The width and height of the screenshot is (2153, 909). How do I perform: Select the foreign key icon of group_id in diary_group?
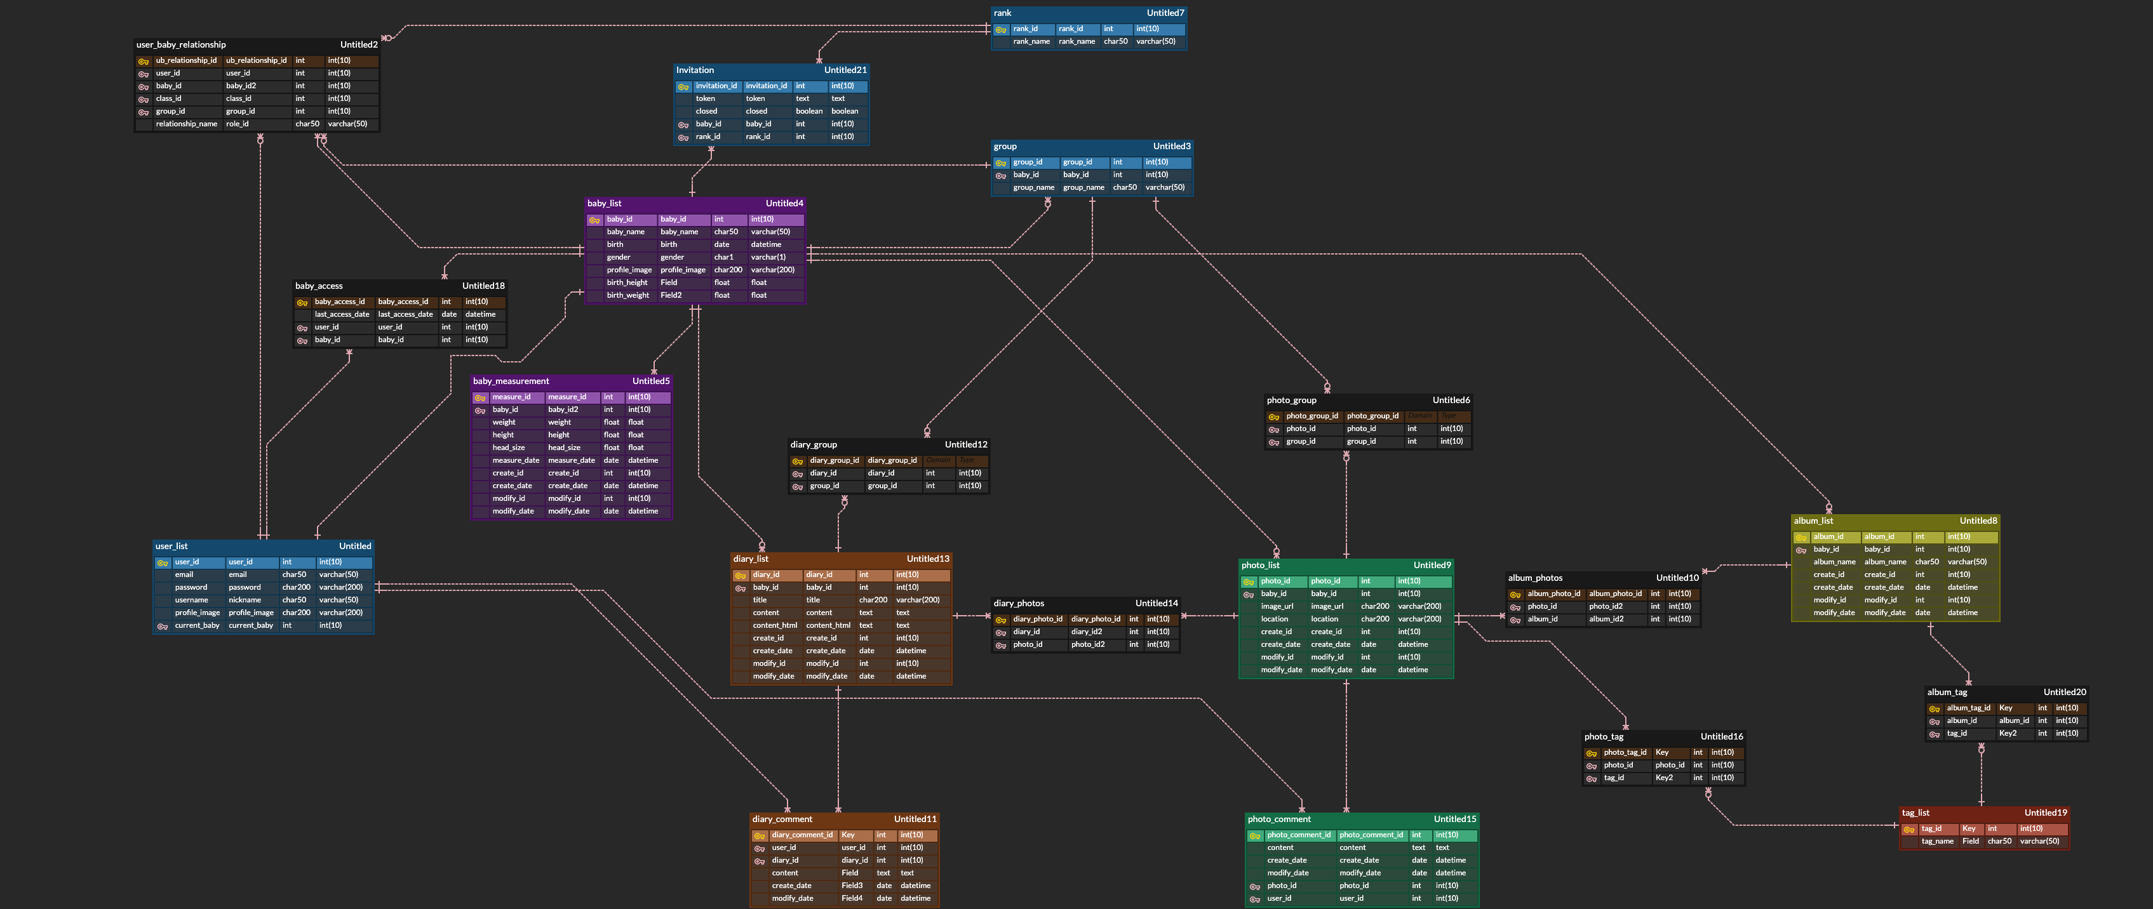[797, 487]
